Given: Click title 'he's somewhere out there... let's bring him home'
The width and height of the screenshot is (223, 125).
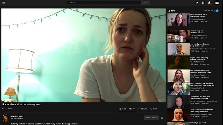Looking at the screenshot, I should tap(203, 111).
